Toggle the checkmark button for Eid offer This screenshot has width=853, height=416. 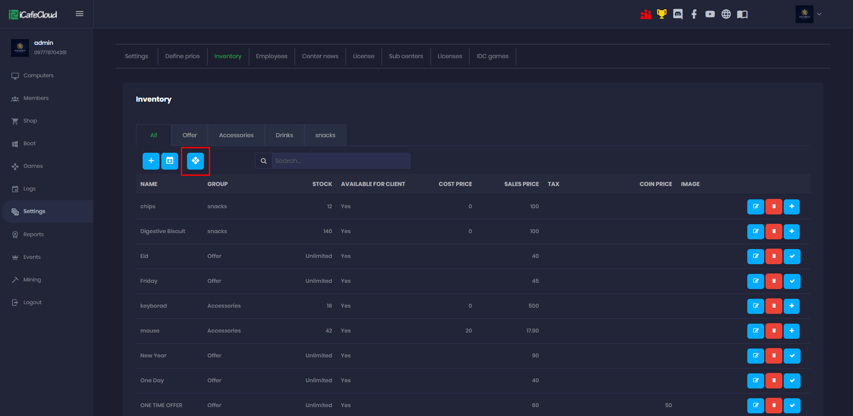792,256
